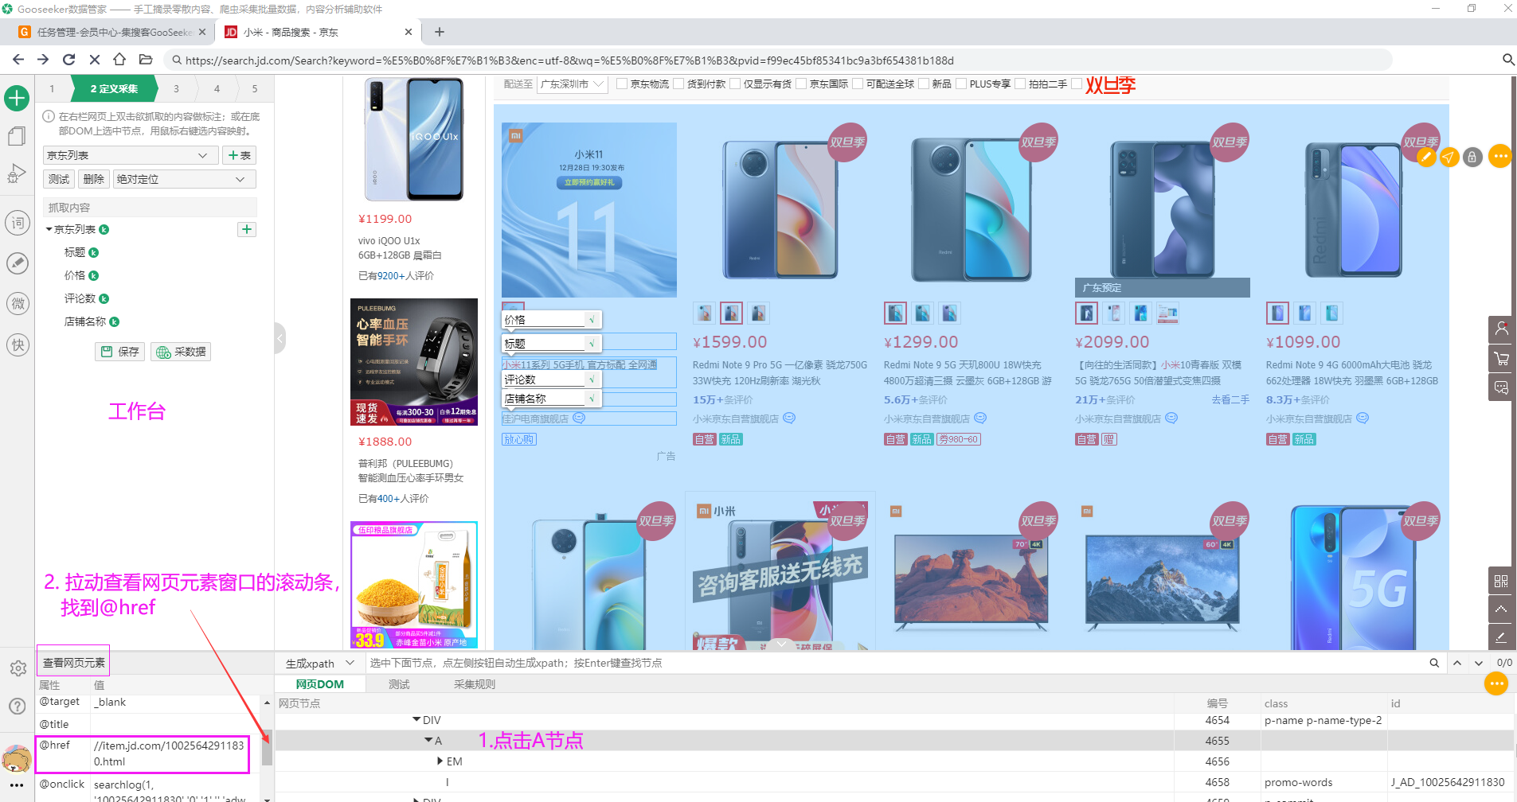
Task: Click the 保存 save button
Action: pyautogui.click(x=120, y=352)
